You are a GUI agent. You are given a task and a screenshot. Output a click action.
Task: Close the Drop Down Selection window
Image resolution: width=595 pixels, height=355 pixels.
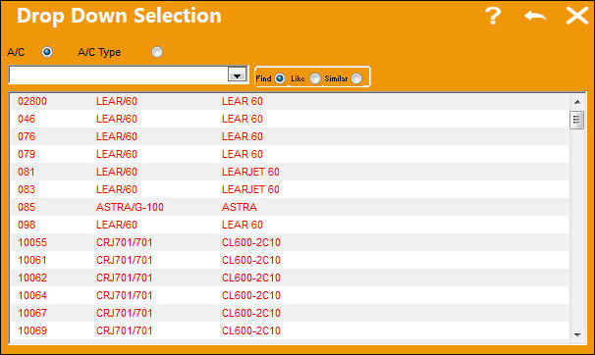577,16
